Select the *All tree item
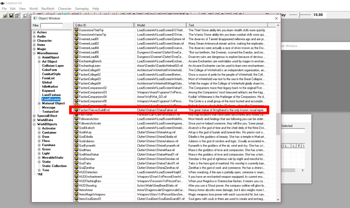The height and width of the screenshot is (208, 350). 40,174
